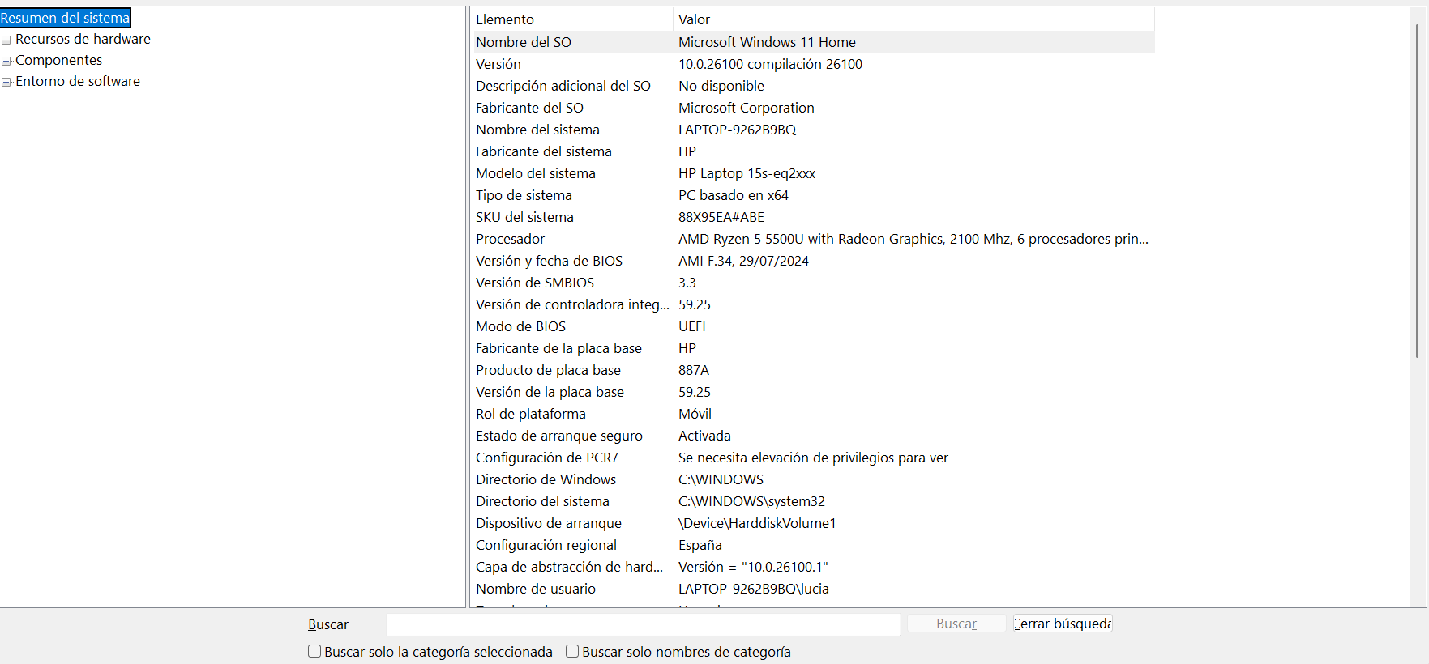The height and width of the screenshot is (664, 1429).
Task: Select PC basado en x64 value
Action: [x=734, y=195]
